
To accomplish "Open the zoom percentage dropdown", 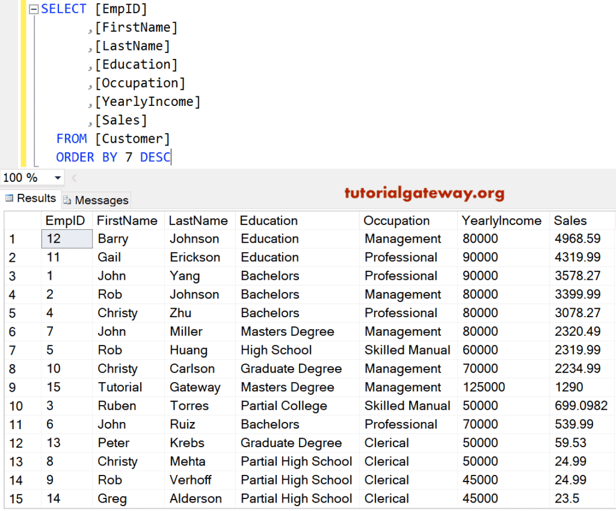I will [59, 178].
